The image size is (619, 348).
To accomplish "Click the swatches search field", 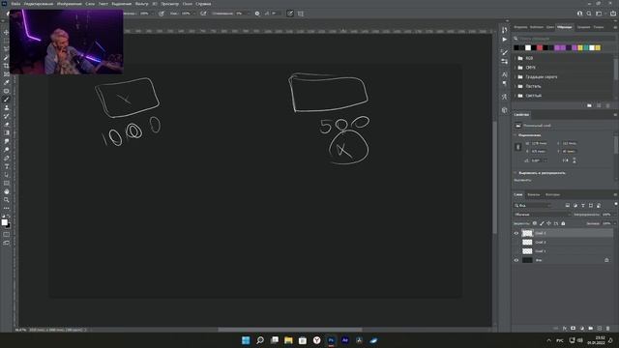I will (x=565, y=39).
